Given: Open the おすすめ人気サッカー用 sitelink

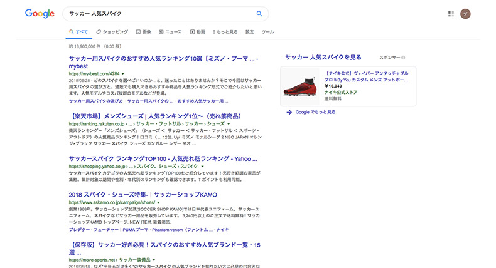Looking at the screenshot, I should pos(202,101).
